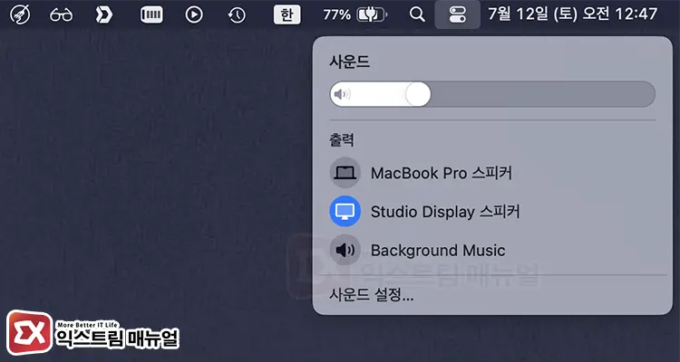Click the MacBook Pro laptop icon
The image size is (680, 362).
(345, 173)
